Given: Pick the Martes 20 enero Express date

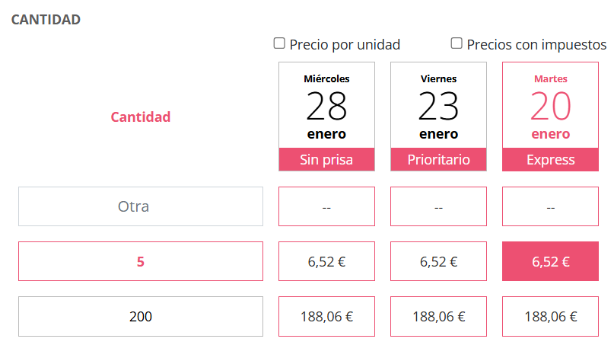Looking at the screenshot, I should click(x=550, y=105).
